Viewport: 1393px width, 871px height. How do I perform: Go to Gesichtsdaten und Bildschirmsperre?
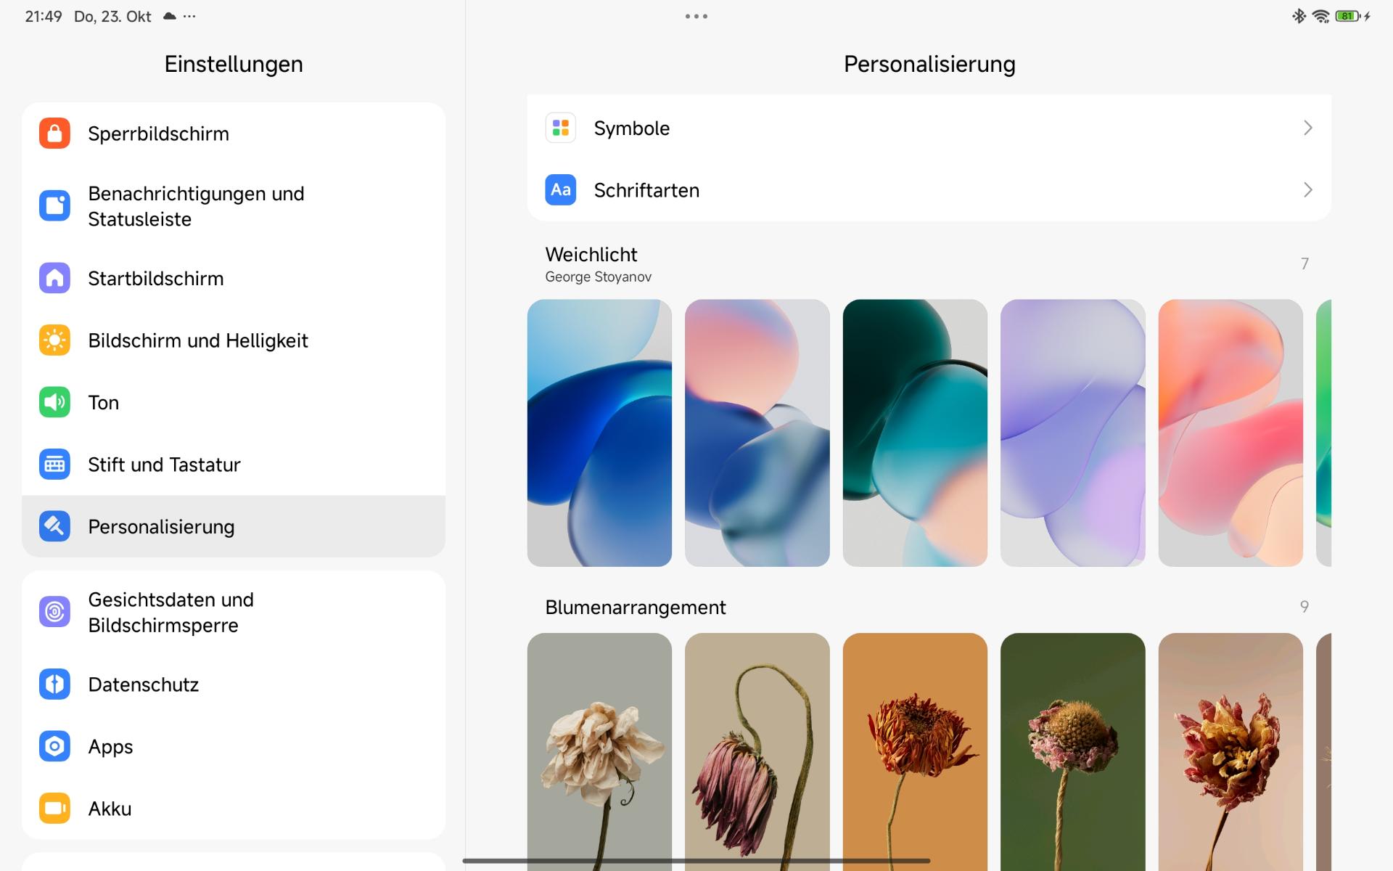[170, 612]
